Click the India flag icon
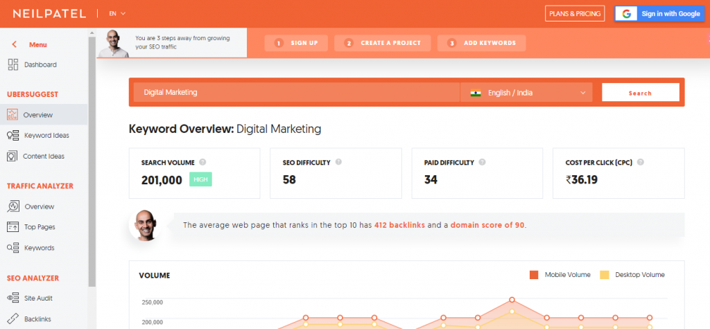The height and width of the screenshot is (329, 710). (x=476, y=93)
